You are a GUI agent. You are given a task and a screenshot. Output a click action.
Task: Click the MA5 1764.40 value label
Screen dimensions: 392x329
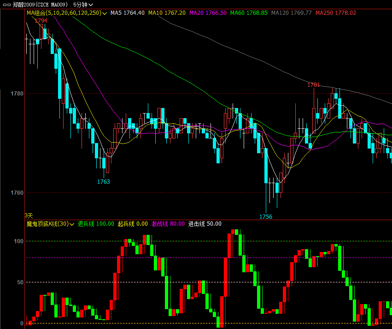(x=128, y=13)
